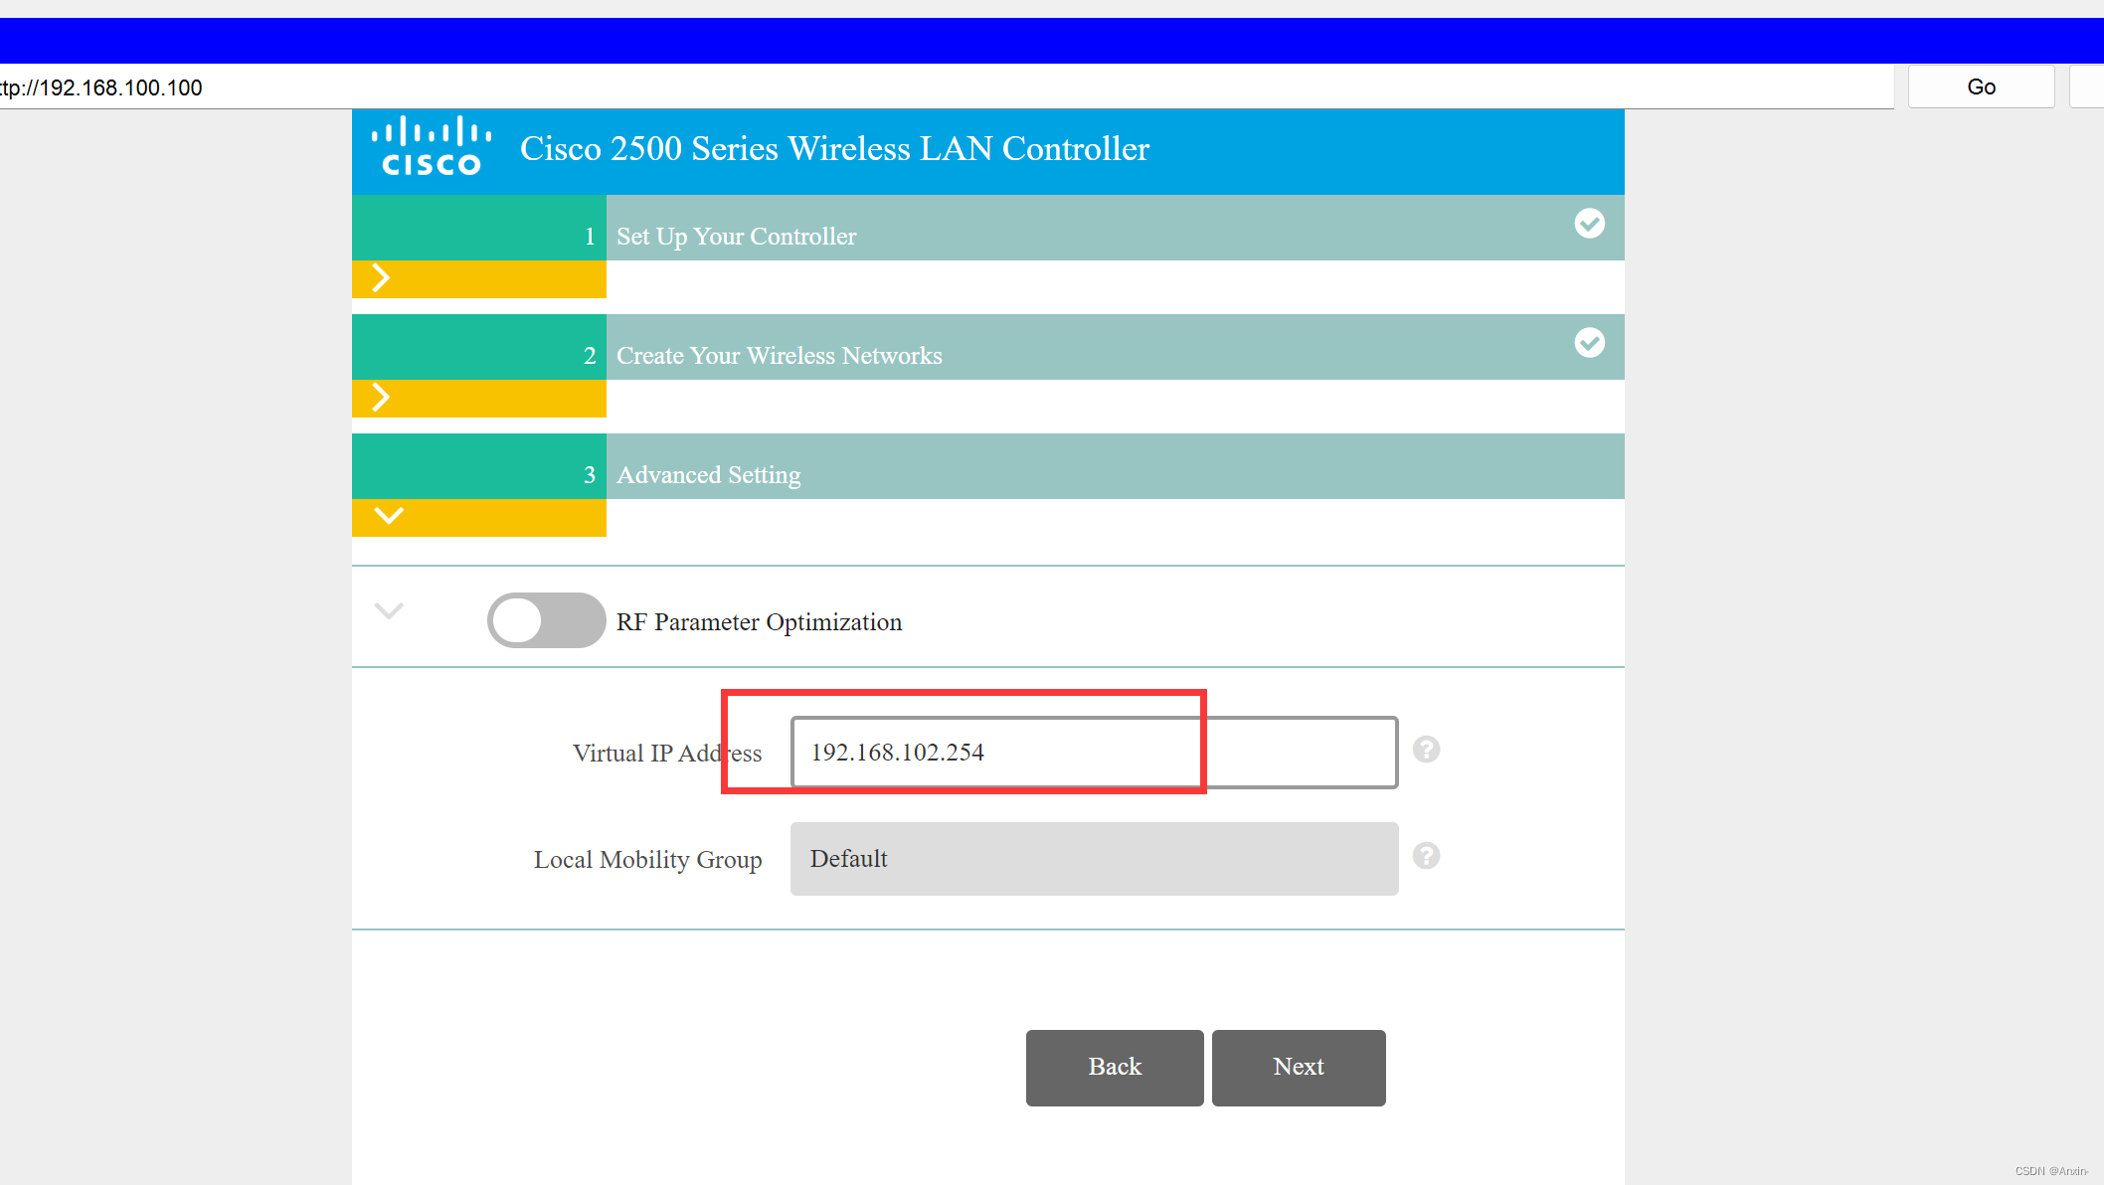
Task: Select the Set Up Your Controller section
Action: pyautogui.click(x=994, y=236)
